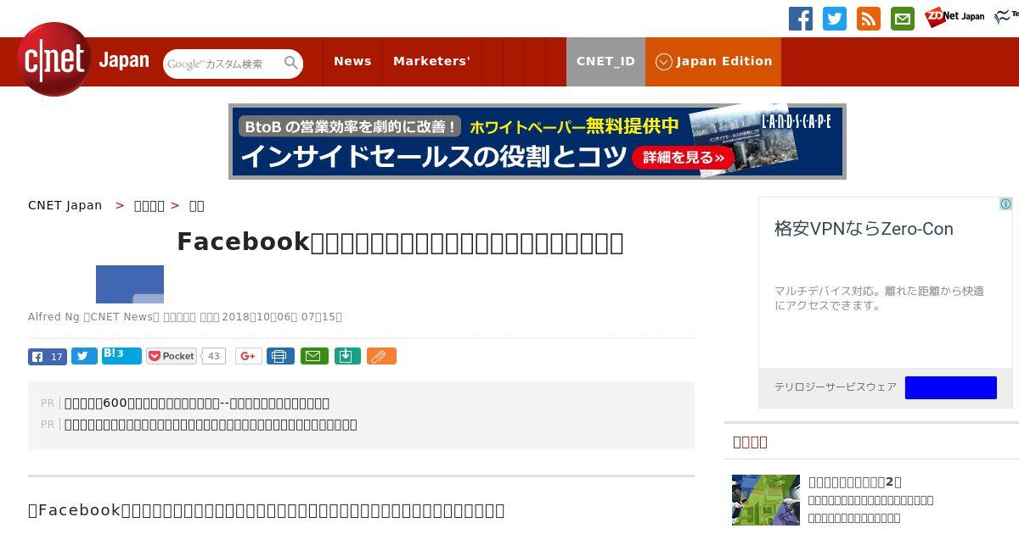The image size is (1019, 534).
Task: Open the Marketers' menu item
Action: click(x=431, y=61)
